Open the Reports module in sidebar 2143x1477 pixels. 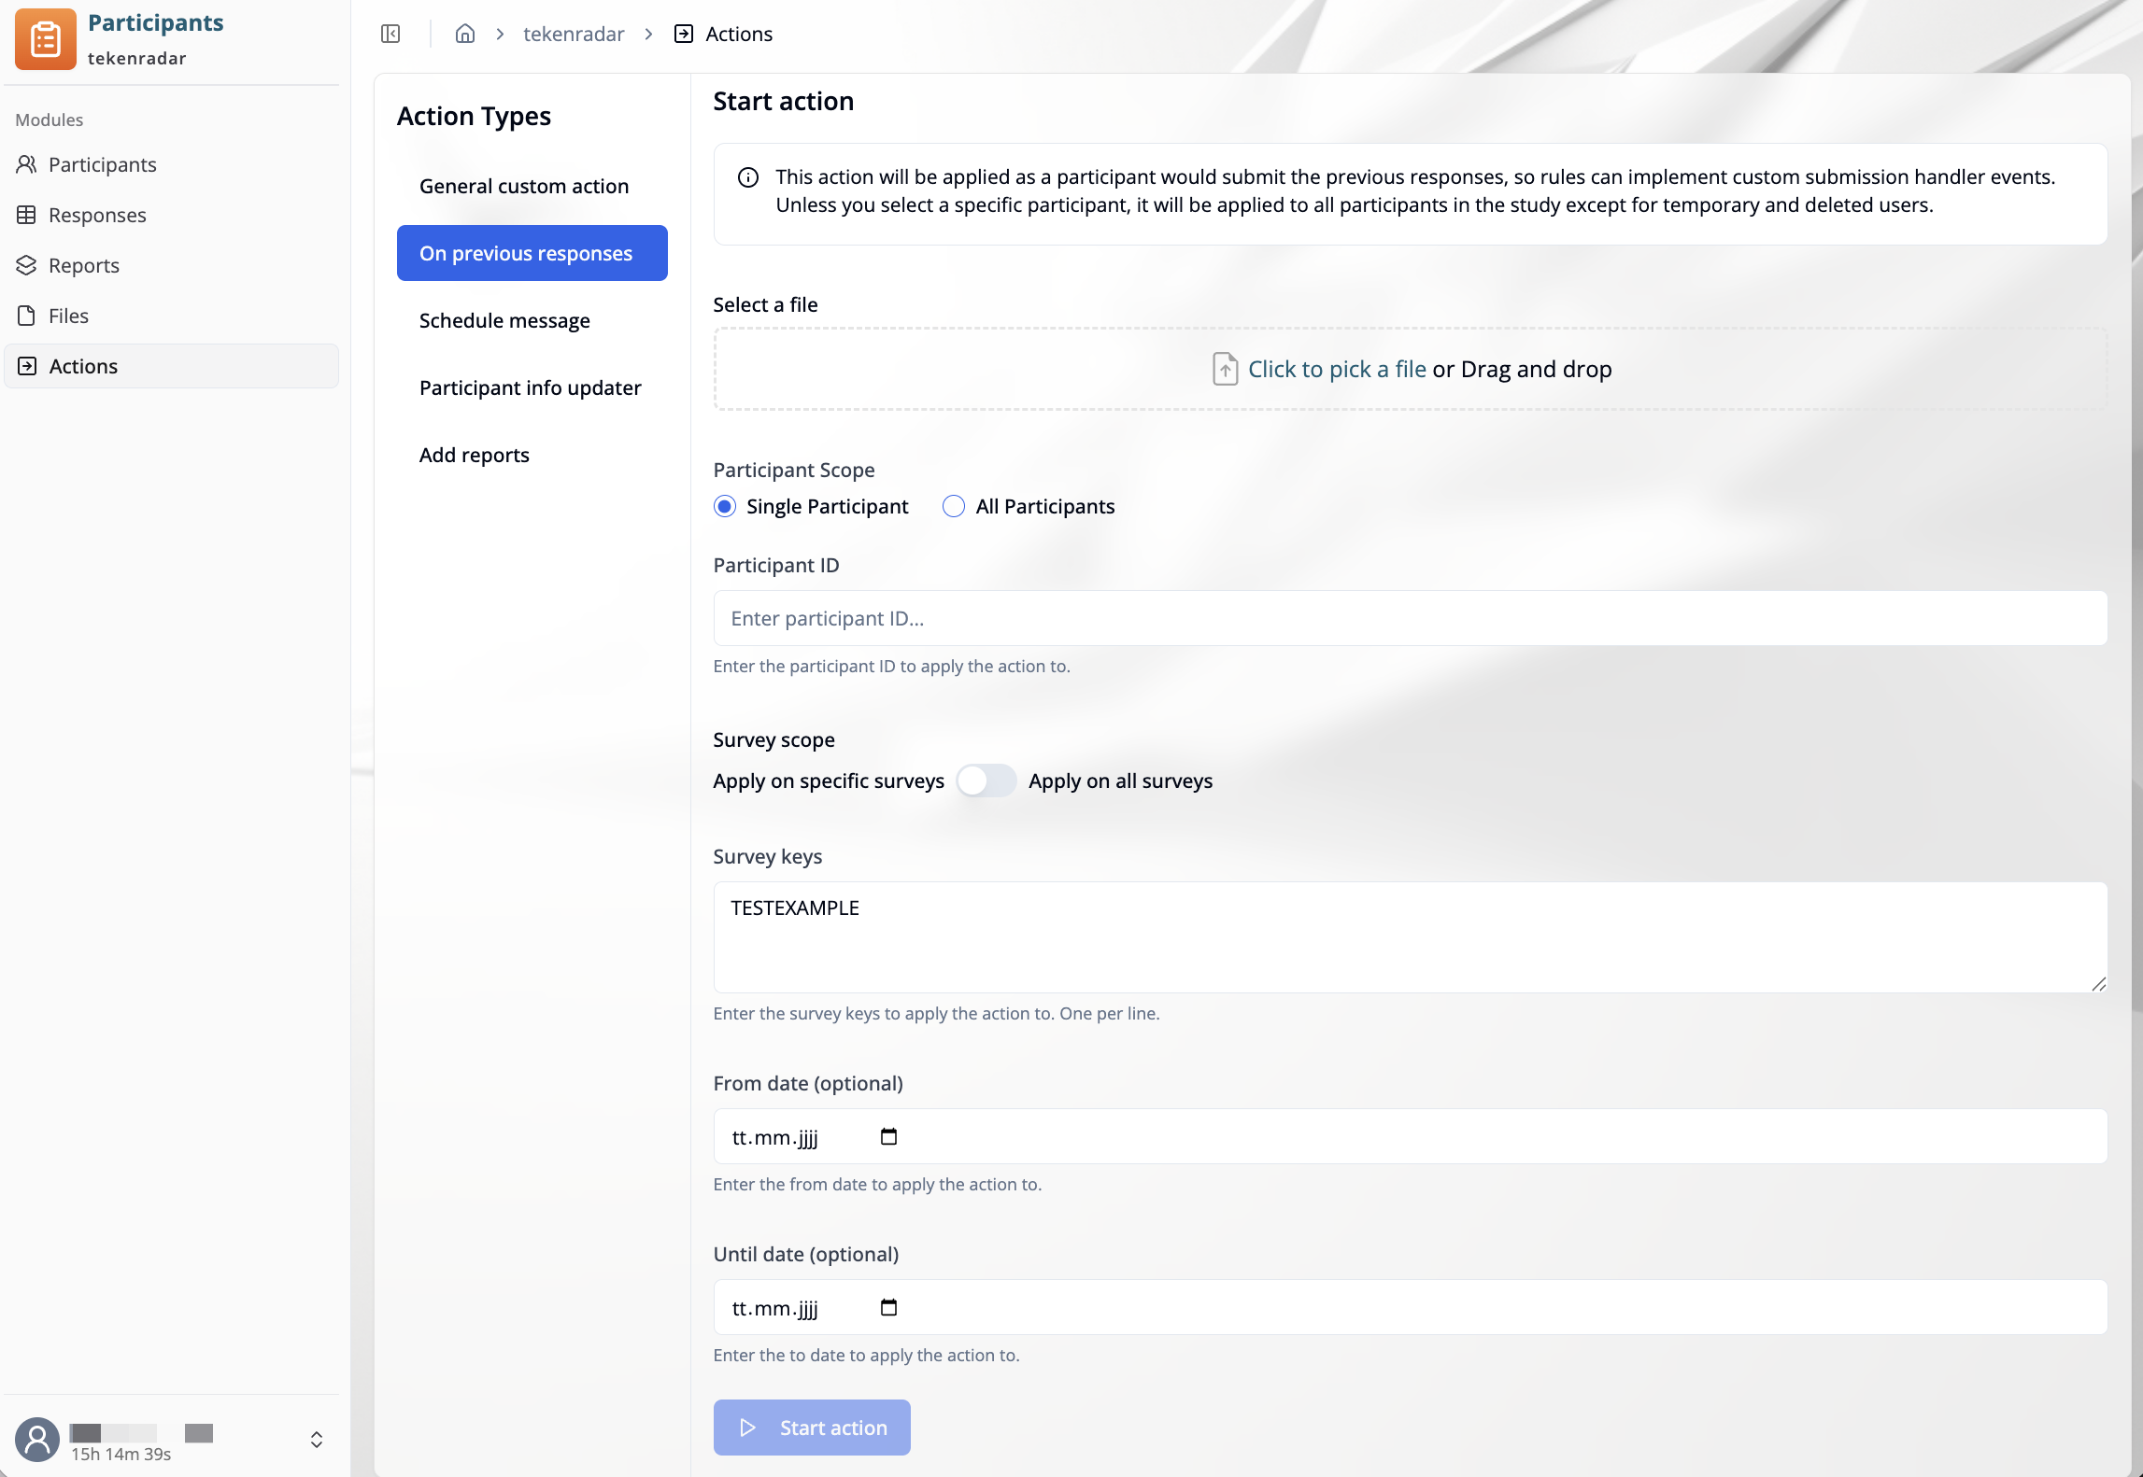(x=84, y=265)
